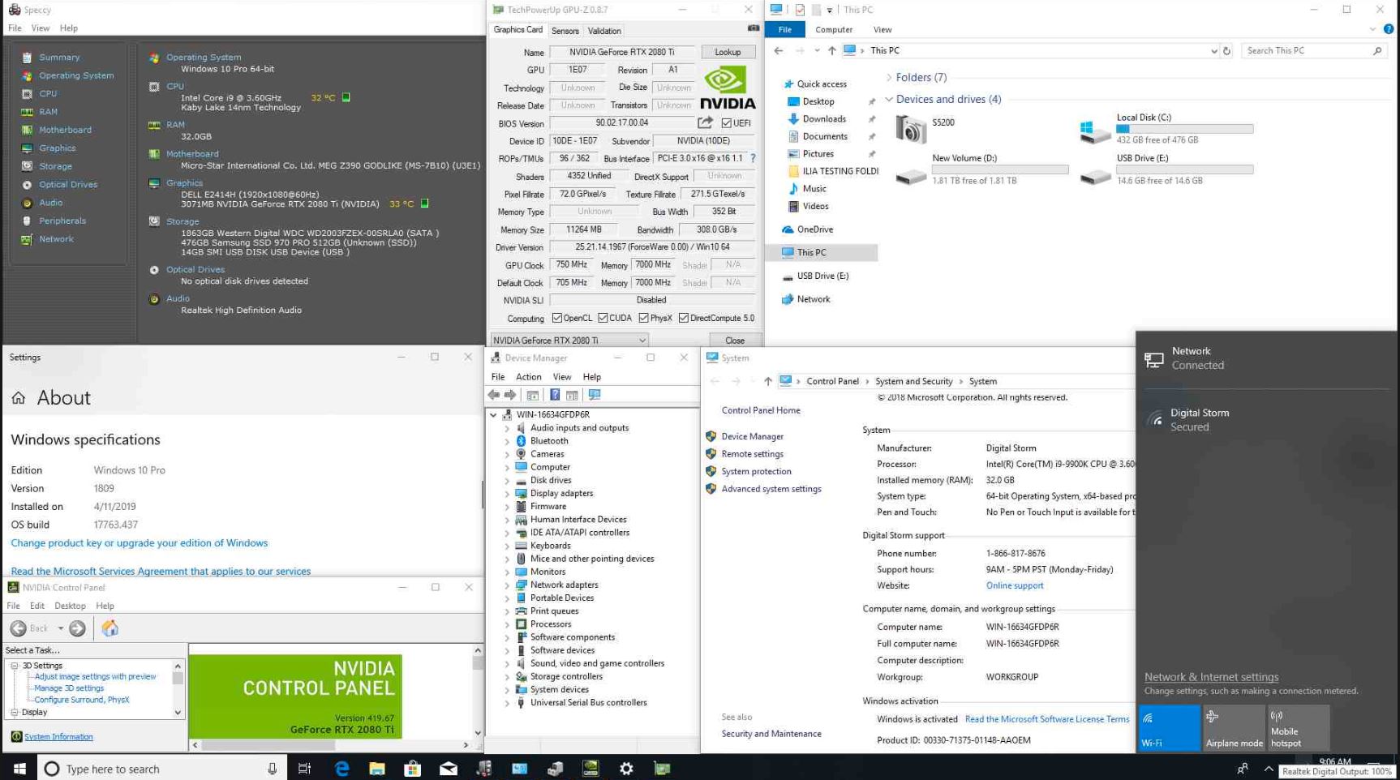Toggle the Mobile hotspot tile
The image size is (1400, 780).
coord(1299,727)
